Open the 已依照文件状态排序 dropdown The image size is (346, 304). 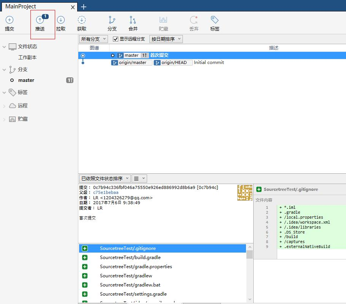pyautogui.click(x=105, y=179)
